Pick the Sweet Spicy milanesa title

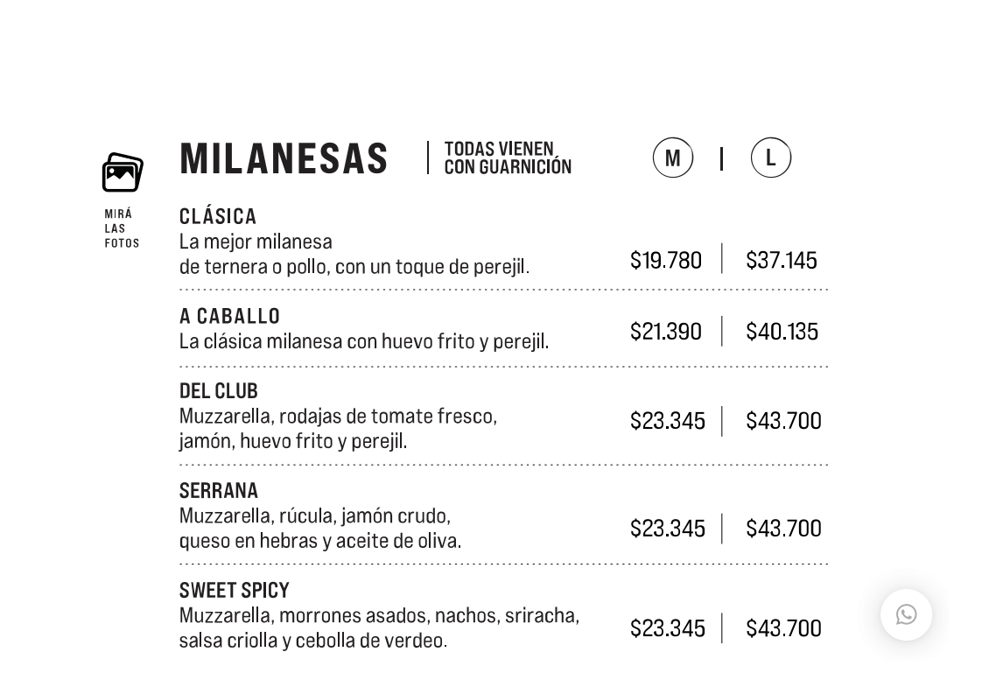(234, 591)
